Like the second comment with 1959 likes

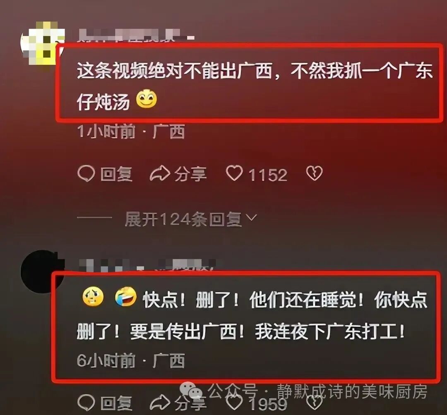click(x=234, y=402)
